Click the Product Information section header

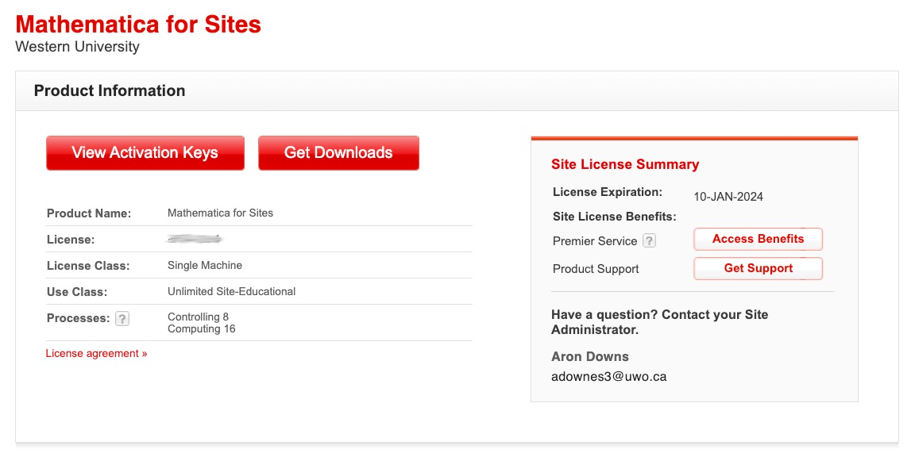point(110,91)
